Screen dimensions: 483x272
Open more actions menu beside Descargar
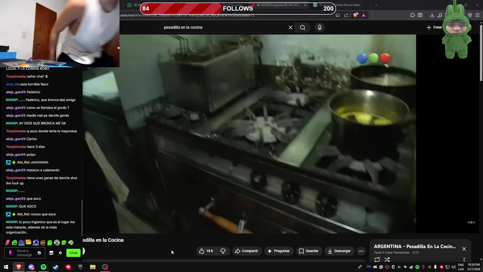click(x=361, y=251)
